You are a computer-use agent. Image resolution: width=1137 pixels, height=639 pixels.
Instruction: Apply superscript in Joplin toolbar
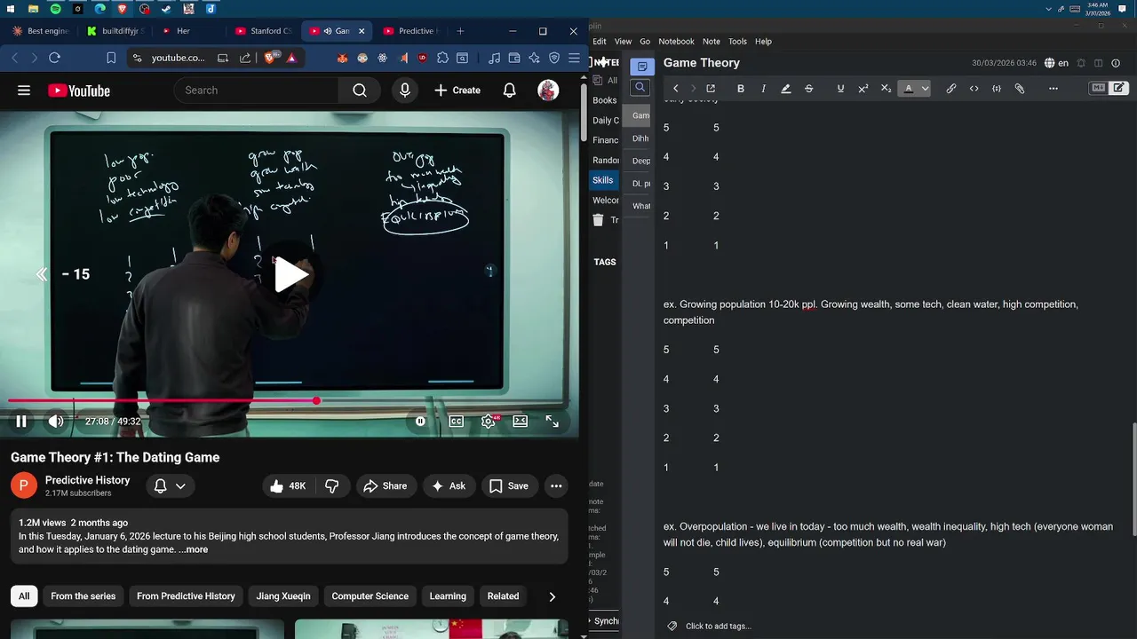(863, 89)
